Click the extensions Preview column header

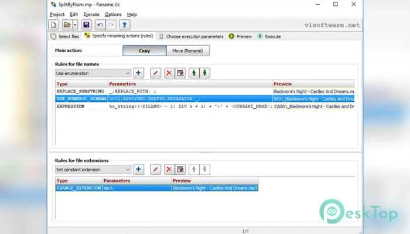coord(215,181)
